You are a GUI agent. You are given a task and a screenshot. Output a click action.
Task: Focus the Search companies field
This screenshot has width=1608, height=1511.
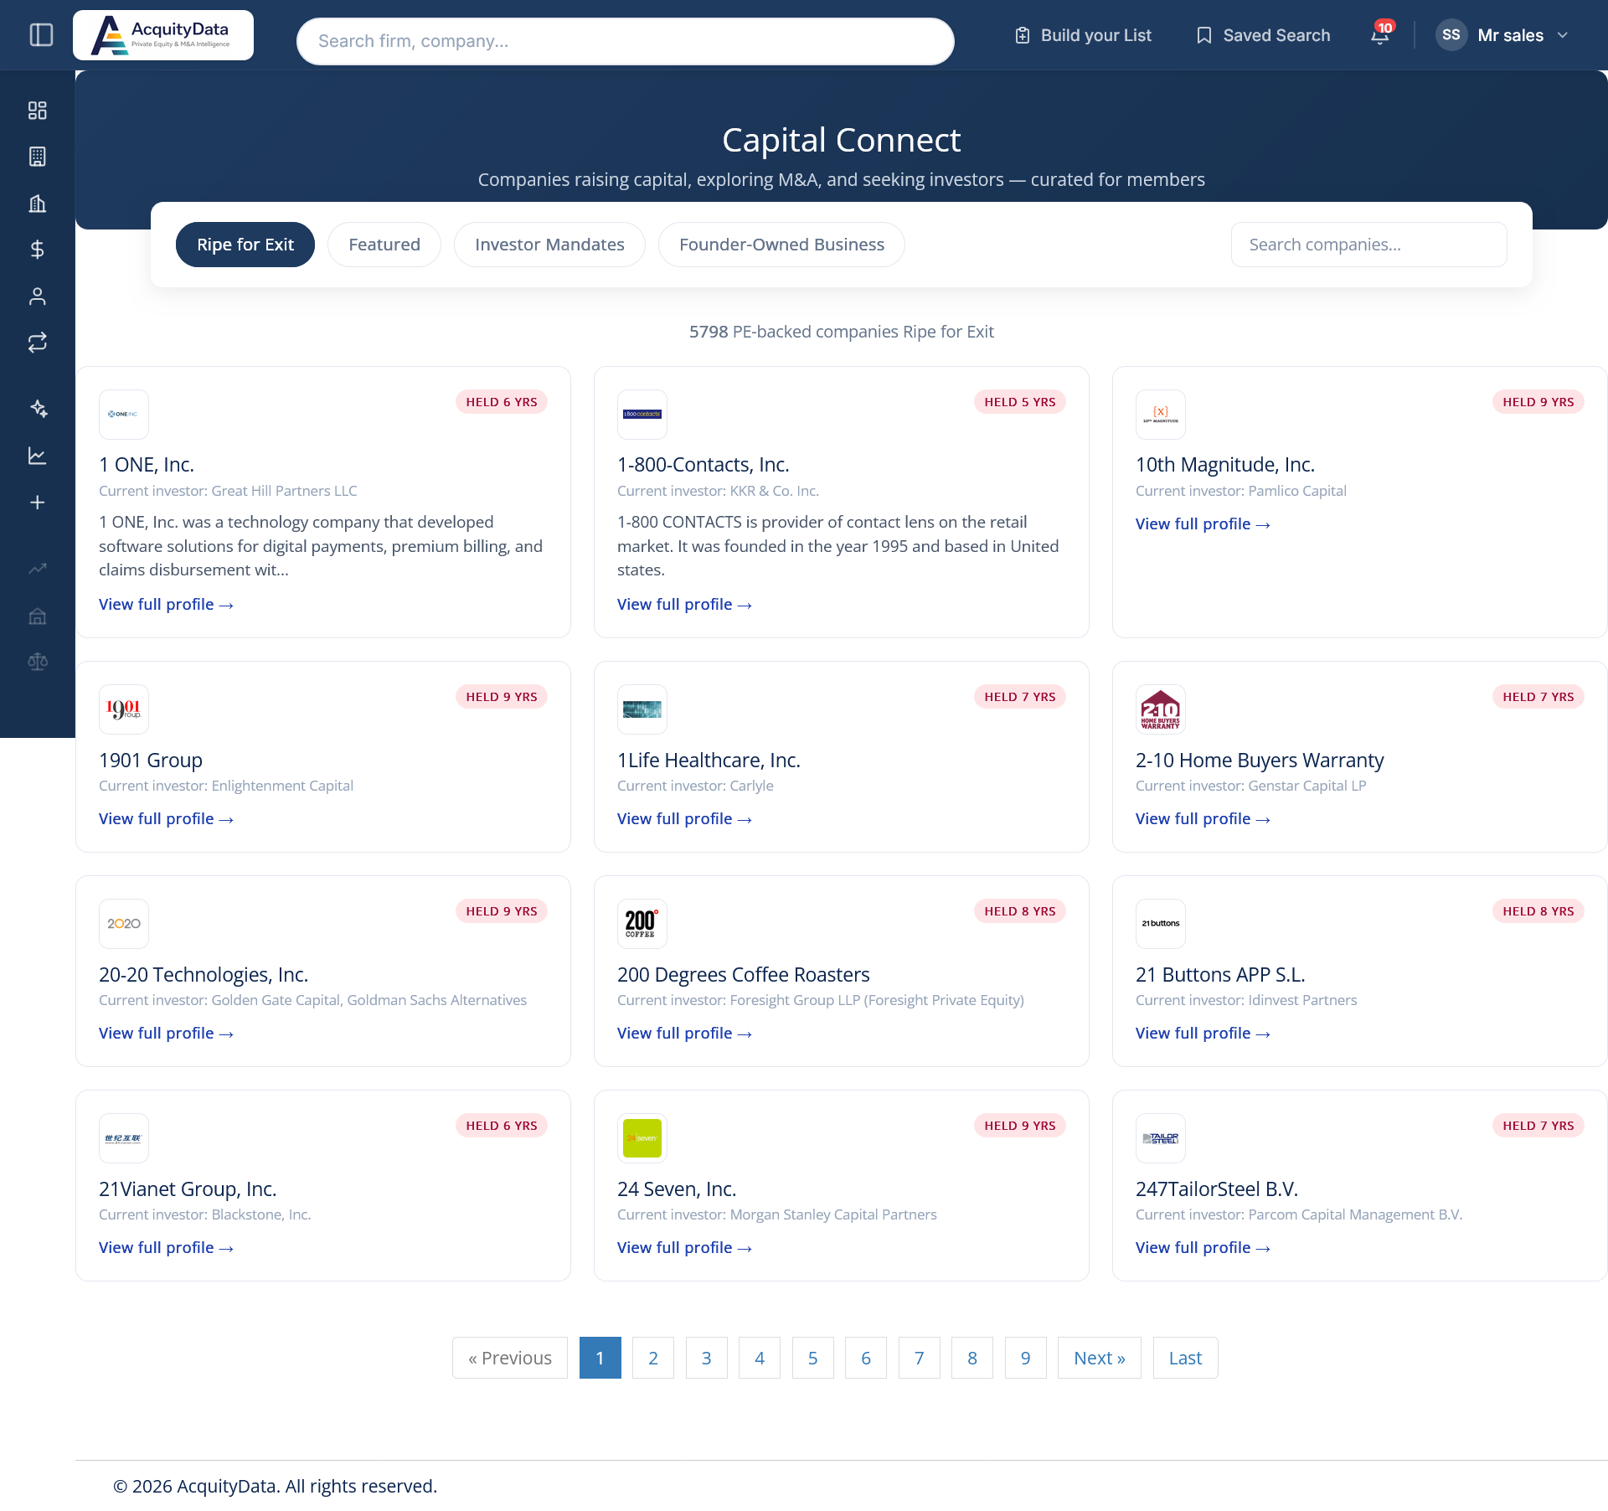(1369, 245)
